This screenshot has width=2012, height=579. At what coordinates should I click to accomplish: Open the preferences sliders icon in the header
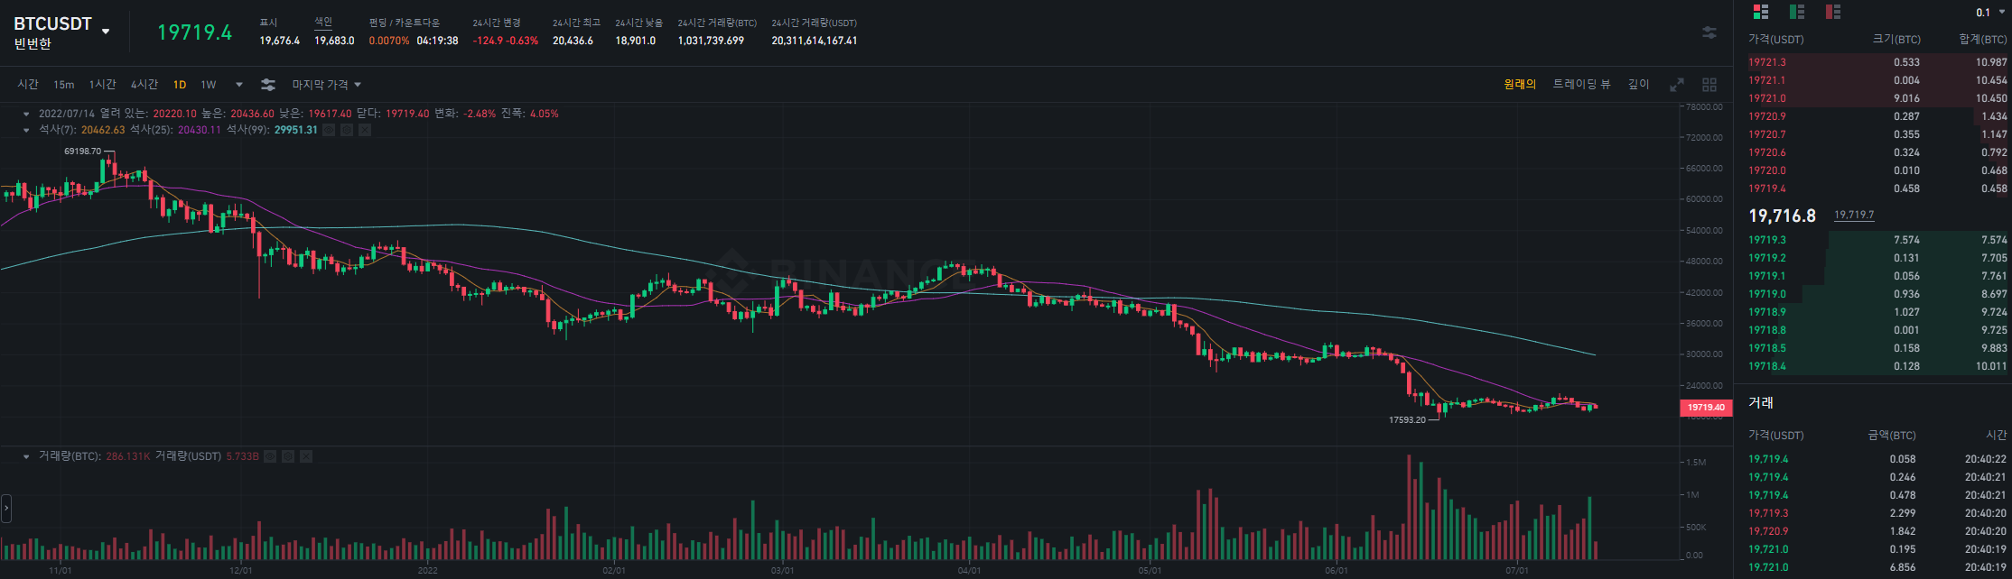(x=1709, y=32)
